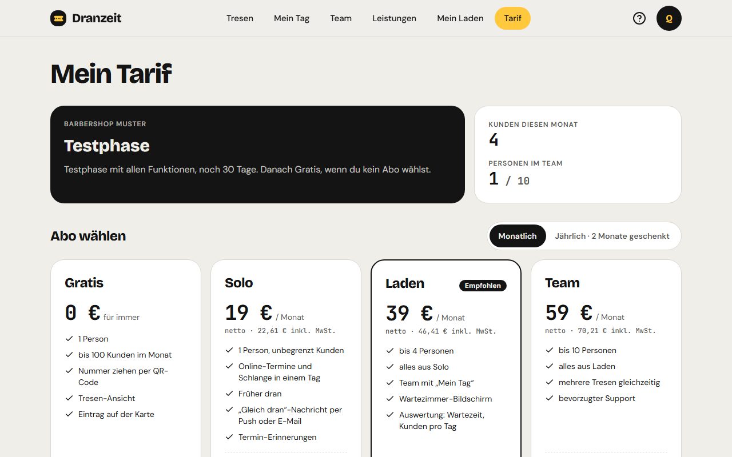Click the Testphase heading in banner
Viewport: 732px width, 457px height.
pyautogui.click(x=107, y=146)
